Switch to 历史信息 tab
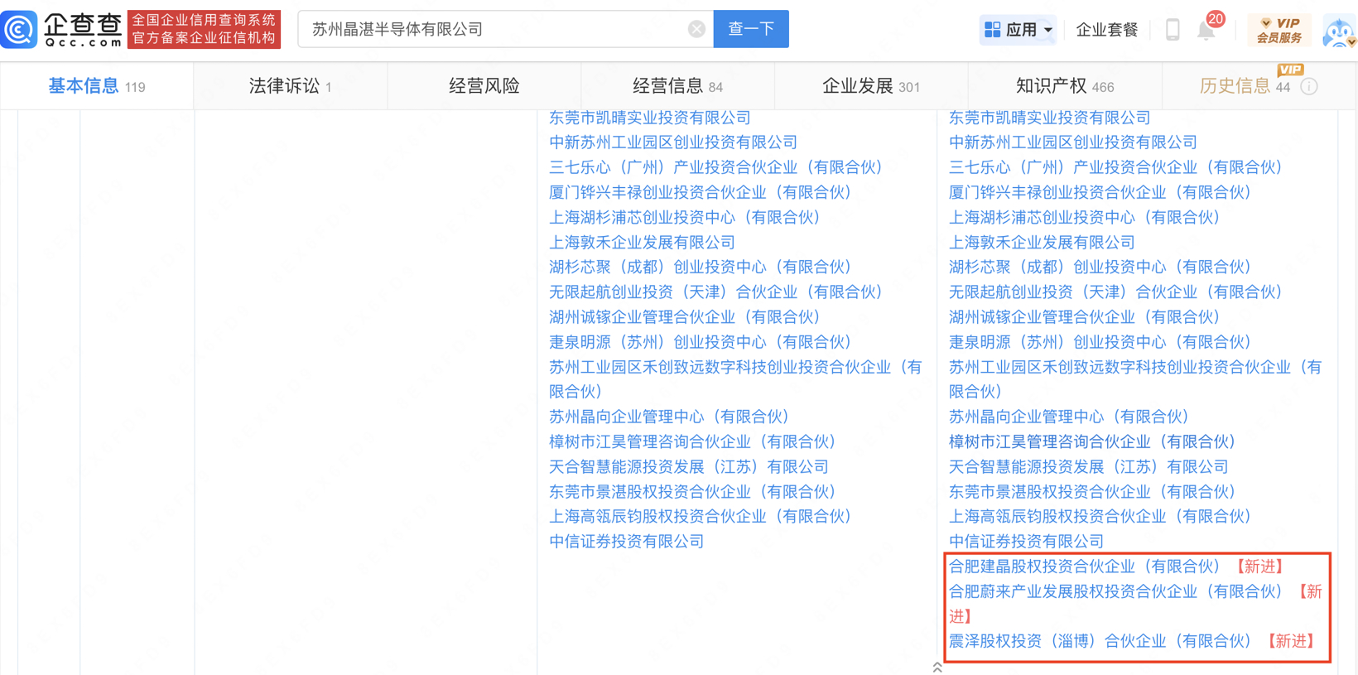Screen dimensions: 1358x675 pyautogui.click(x=1245, y=86)
